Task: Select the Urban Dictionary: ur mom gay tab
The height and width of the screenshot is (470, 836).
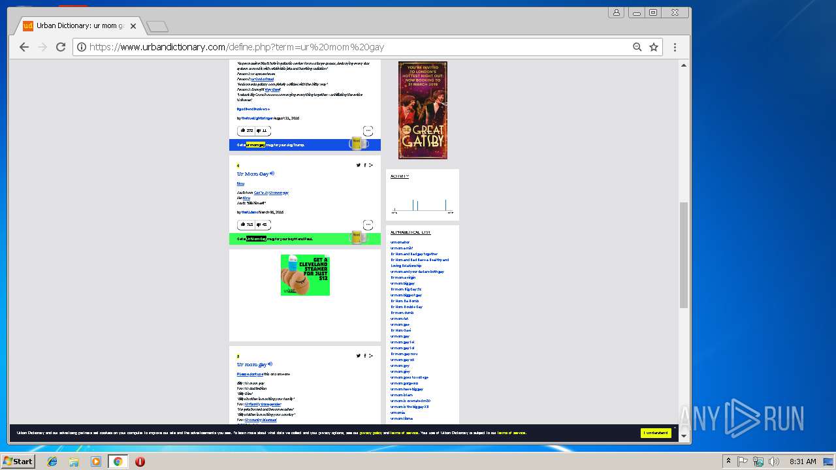Action: point(80,26)
